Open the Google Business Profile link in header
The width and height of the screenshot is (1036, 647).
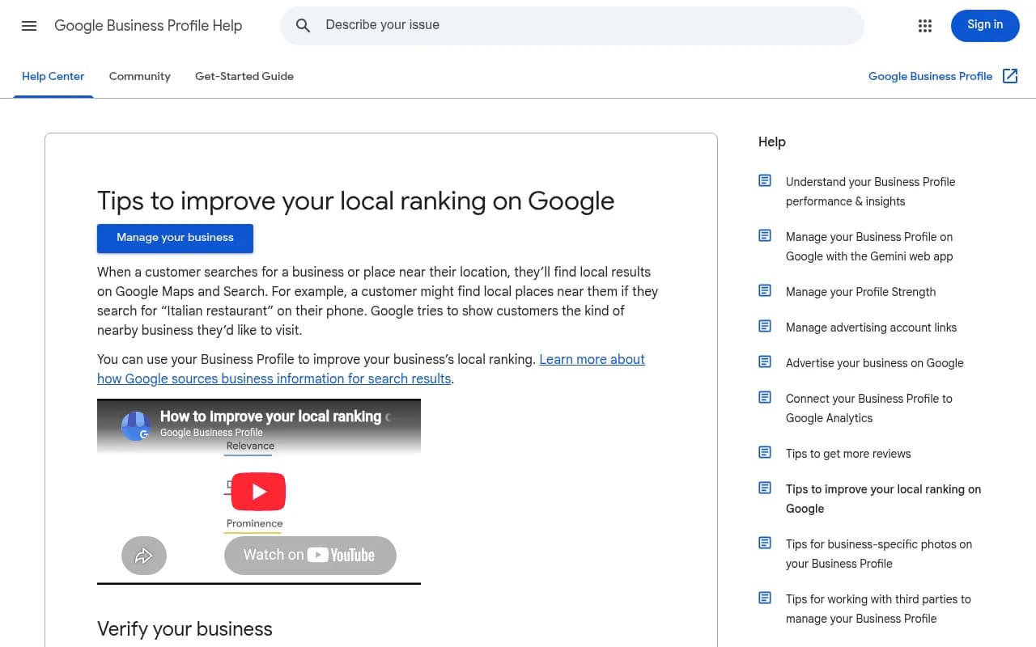click(x=930, y=76)
